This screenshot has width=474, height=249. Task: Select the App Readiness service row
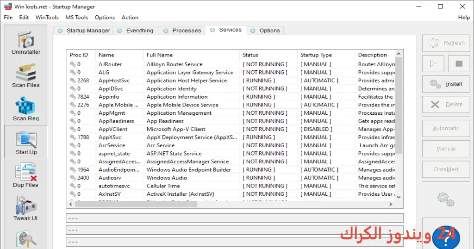(231, 121)
